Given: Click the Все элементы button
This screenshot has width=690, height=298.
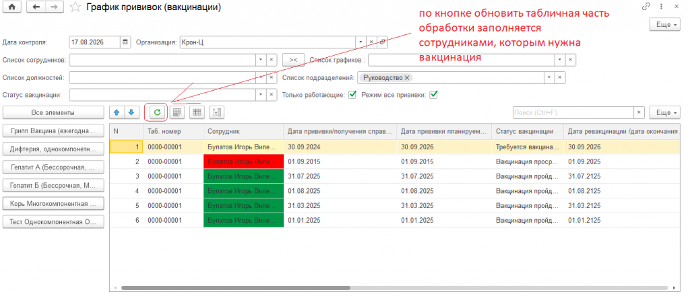Looking at the screenshot, I should point(53,112).
